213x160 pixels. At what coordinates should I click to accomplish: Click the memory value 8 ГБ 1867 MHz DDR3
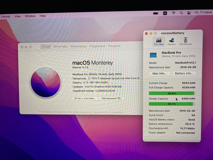[96, 83]
